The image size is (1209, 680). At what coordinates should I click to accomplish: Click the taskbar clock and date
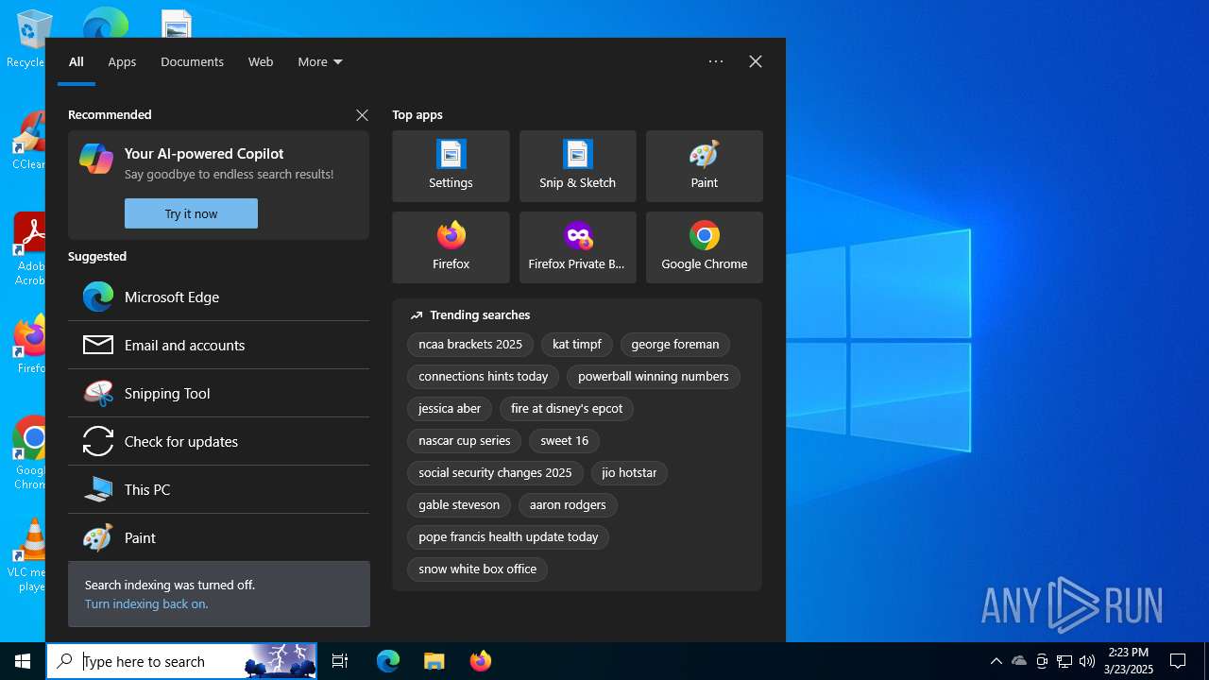(x=1129, y=661)
